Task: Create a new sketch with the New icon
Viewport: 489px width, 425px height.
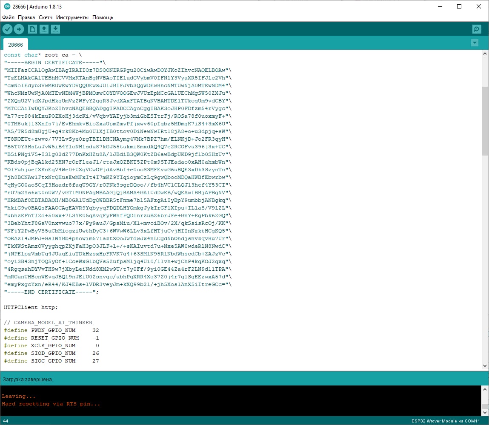Action: (32, 29)
